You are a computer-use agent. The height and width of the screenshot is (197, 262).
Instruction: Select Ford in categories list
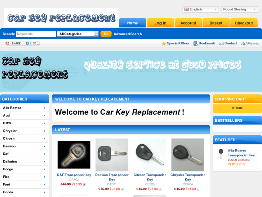click(25, 185)
